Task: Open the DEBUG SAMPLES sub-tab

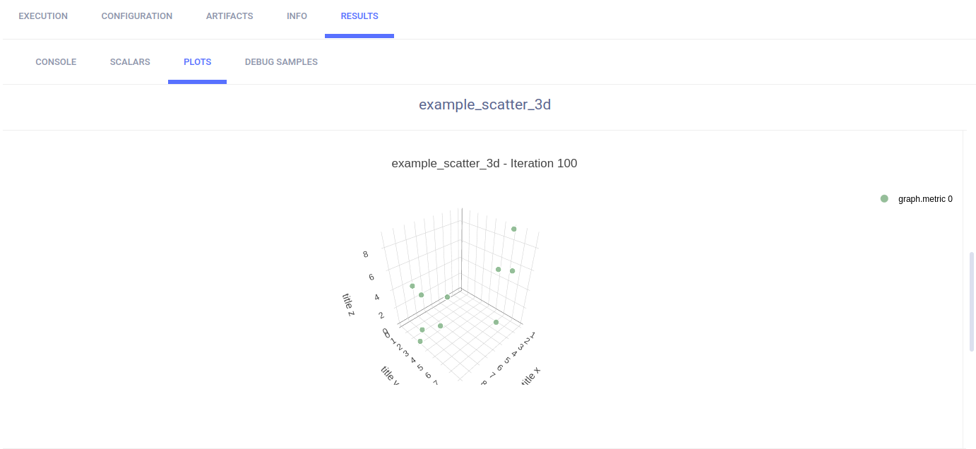Action: pos(281,62)
